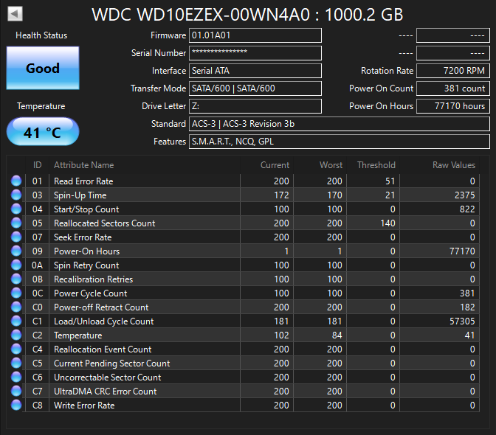Select the Reallocated Sectors Count attribute name
Screen dimensions: 496x435
[104, 223]
